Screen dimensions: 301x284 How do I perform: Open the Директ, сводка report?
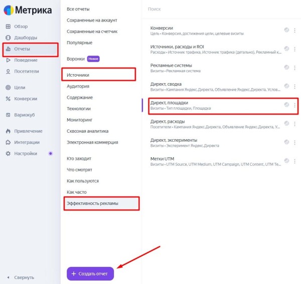point(166,84)
